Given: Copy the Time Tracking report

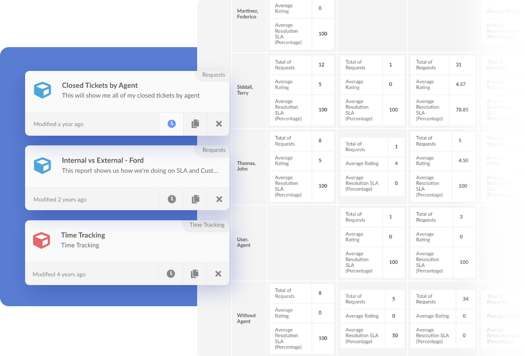Looking at the screenshot, I should point(195,274).
